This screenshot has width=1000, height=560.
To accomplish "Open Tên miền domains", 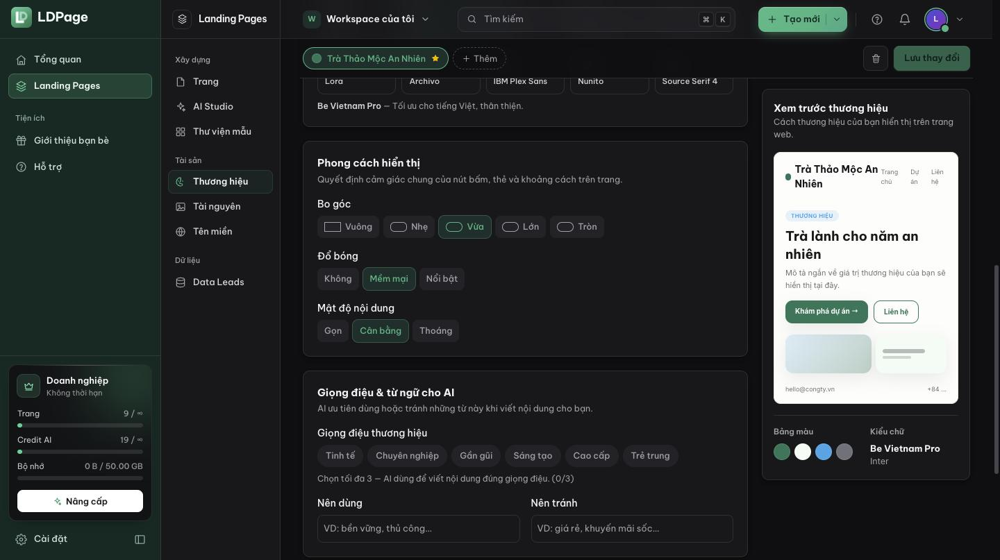I will tap(220, 232).
